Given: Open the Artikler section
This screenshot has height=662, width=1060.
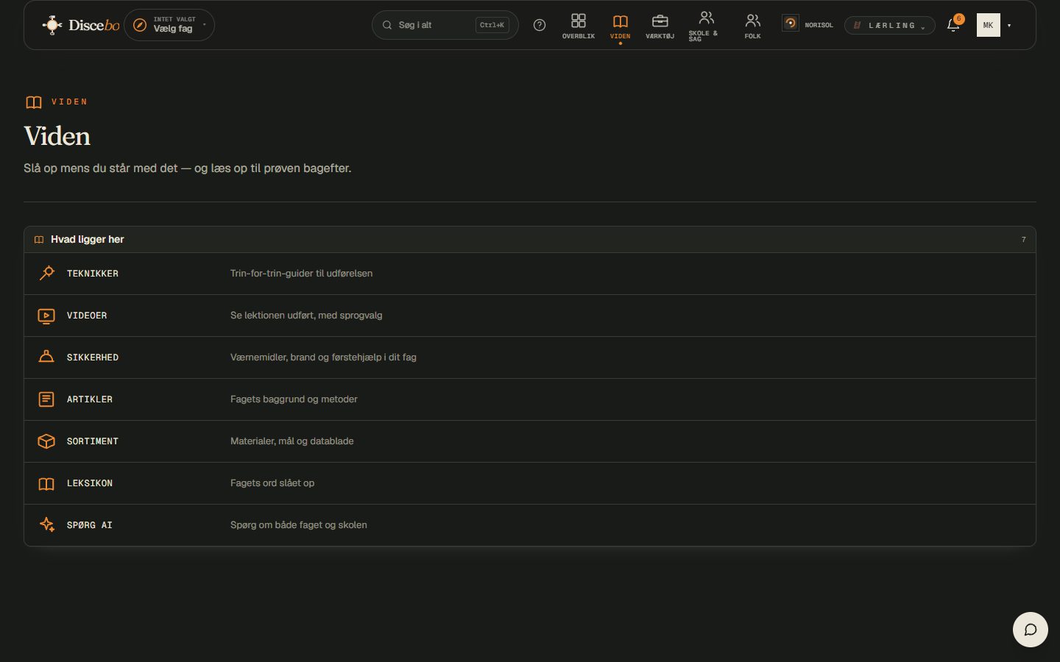Looking at the screenshot, I should coord(530,399).
